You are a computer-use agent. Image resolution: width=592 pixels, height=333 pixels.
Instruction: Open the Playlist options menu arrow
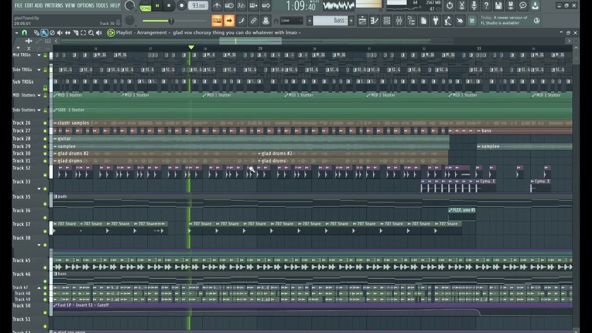pyautogui.click(x=17, y=33)
